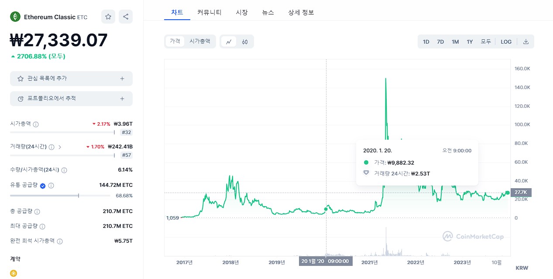Screen dimensions: 553x279
Task: Click the green endpoint dot on chart
Action: point(508,193)
